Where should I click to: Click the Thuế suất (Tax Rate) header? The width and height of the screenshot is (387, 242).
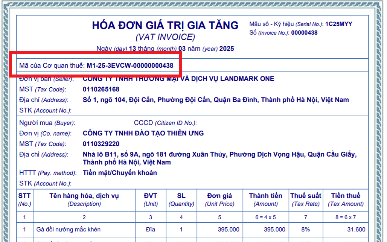[x=306, y=199]
